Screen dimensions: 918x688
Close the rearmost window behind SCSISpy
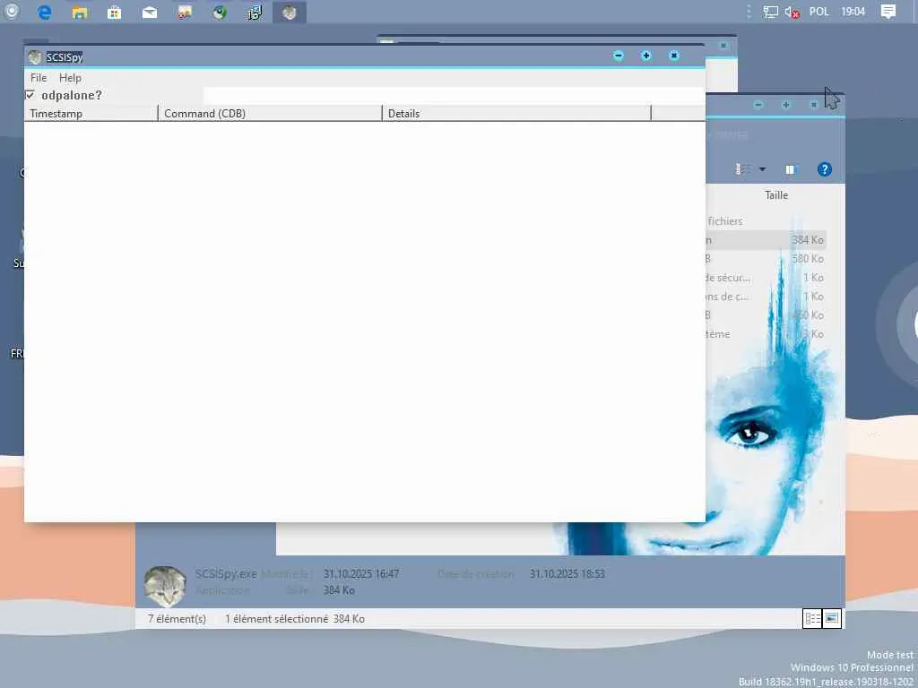click(x=723, y=46)
